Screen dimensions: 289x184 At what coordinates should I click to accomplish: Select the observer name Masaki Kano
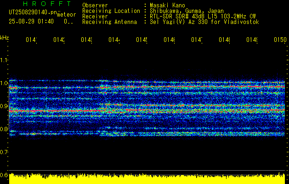[x=167, y=6]
